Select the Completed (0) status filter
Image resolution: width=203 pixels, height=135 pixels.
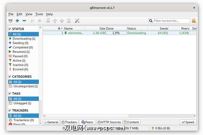(x=24, y=47)
